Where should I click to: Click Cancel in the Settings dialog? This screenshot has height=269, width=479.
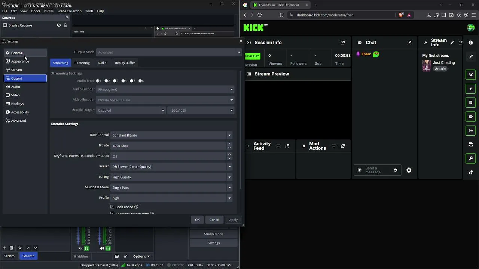click(214, 220)
